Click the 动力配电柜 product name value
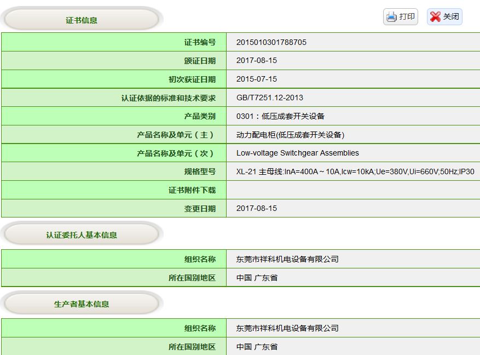The height and width of the screenshot is (355, 480). point(290,135)
